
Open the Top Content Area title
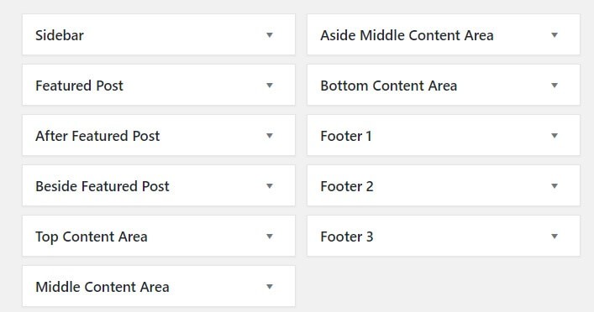point(92,237)
